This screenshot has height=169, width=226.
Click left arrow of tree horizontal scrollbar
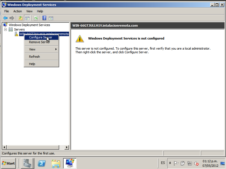(x=4, y=147)
